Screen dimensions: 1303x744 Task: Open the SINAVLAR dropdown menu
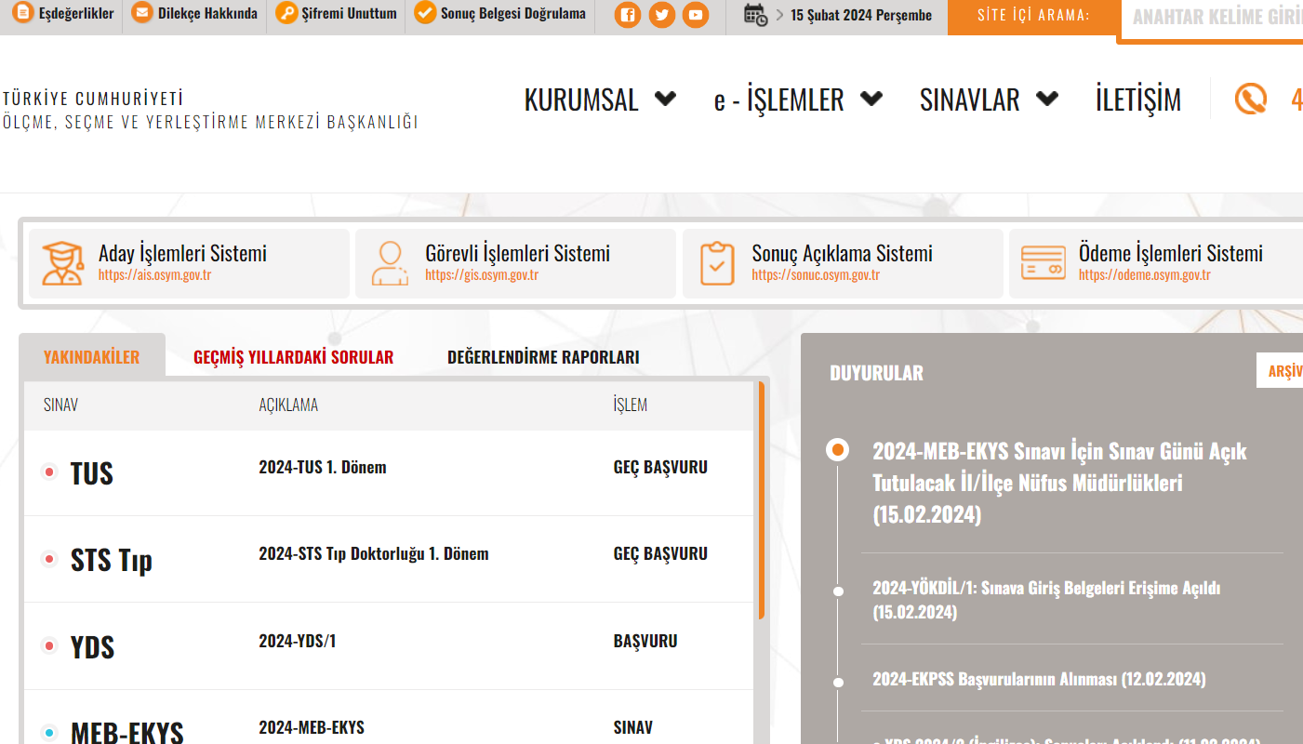tap(988, 100)
